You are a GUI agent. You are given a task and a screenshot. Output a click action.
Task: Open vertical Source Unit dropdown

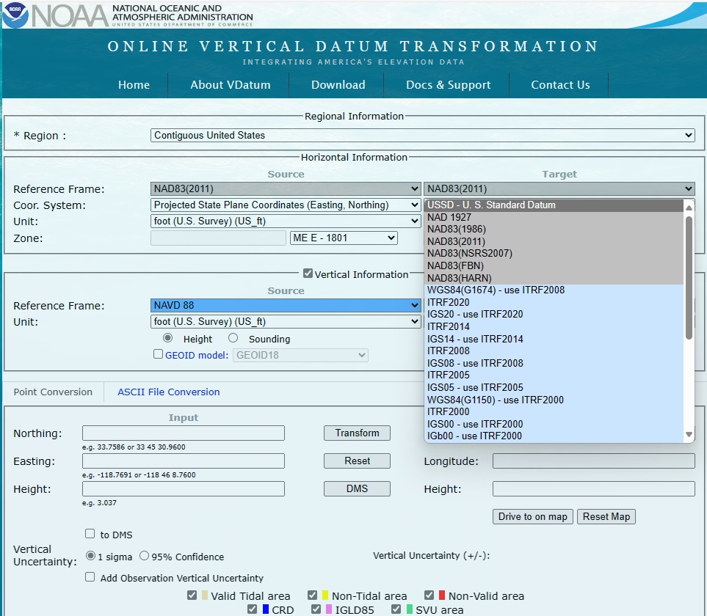[x=286, y=321]
